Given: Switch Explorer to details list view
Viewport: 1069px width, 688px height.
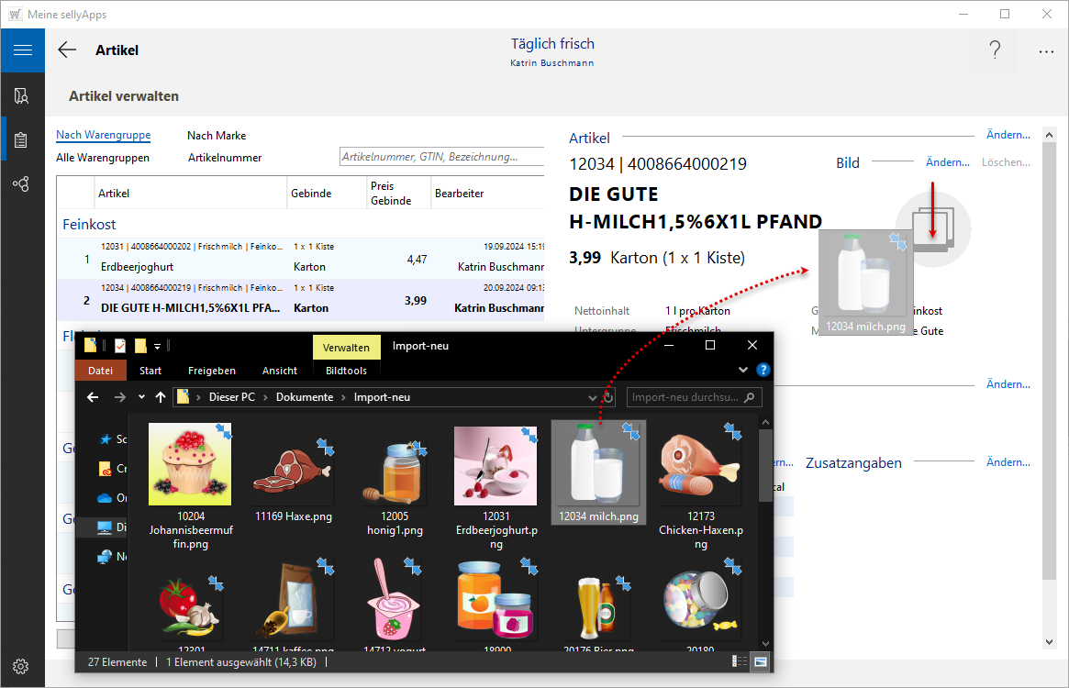Looking at the screenshot, I should pyautogui.click(x=740, y=661).
